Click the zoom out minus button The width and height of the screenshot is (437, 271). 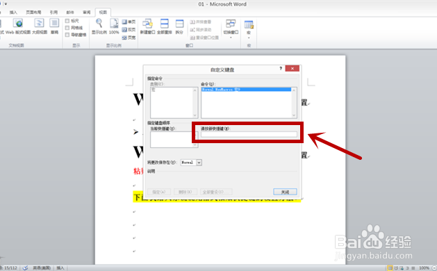[x=434, y=268]
